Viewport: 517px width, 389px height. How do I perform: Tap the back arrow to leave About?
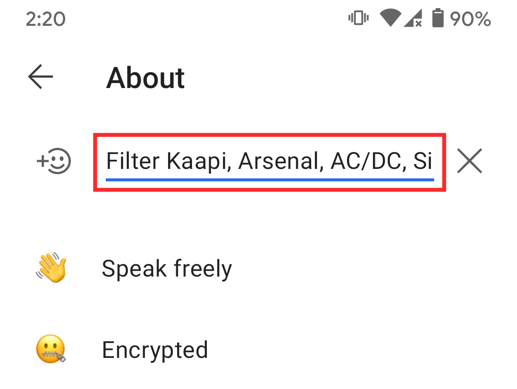pyautogui.click(x=41, y=78)
